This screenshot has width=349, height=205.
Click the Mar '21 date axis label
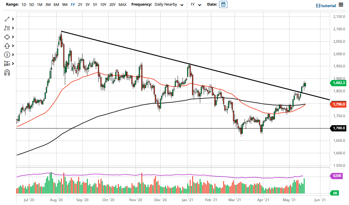[235, 200]
